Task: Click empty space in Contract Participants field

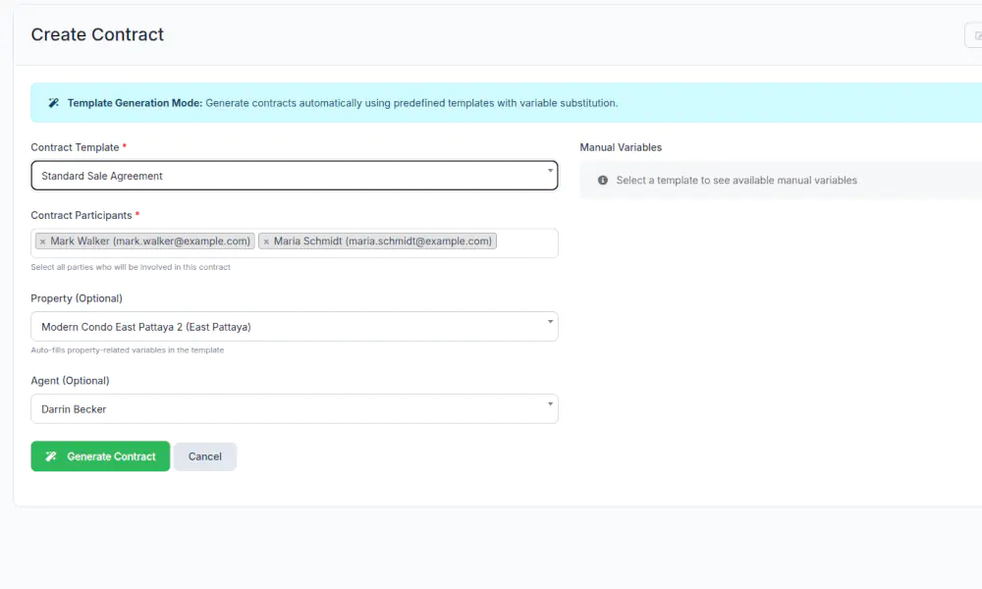Action: tap(526, 242)
